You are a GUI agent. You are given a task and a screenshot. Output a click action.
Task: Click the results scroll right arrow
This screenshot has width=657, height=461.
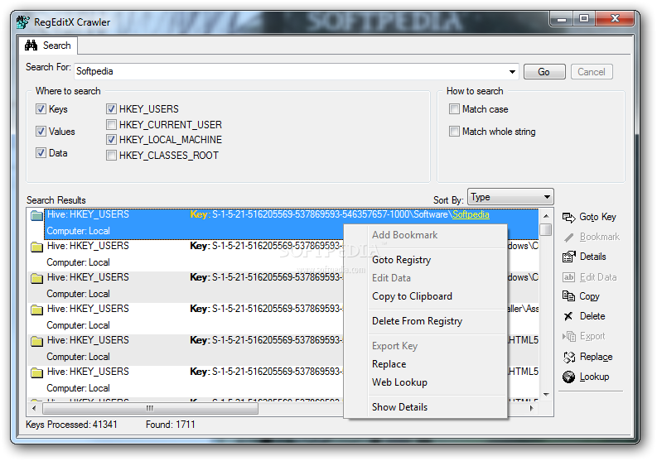pyautogui.click(x=531, y=408)
